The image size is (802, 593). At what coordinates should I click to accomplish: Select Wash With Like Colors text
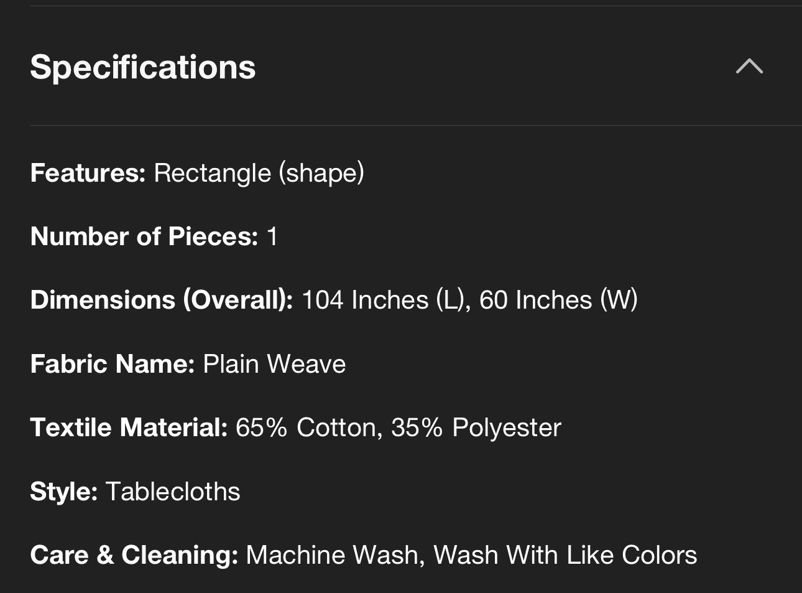[565, 555]
